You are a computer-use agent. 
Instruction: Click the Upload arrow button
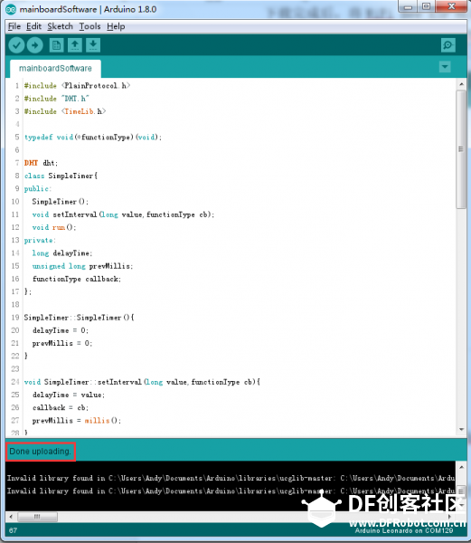[x=35, y=45]
